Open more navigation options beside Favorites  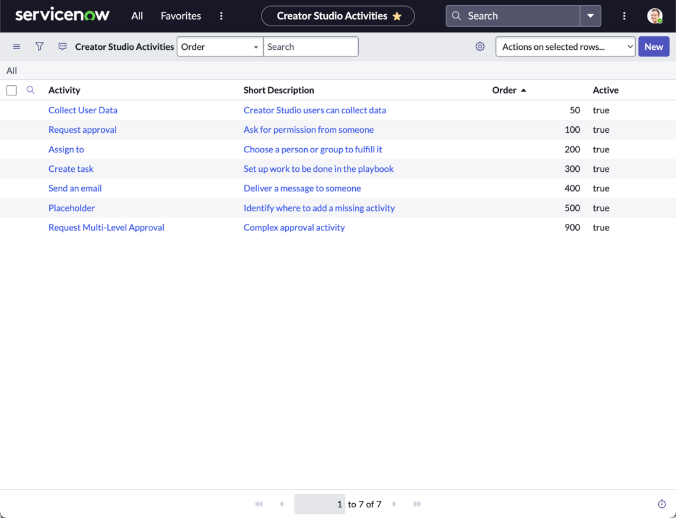pyautogui.click(x=221, y=16)
